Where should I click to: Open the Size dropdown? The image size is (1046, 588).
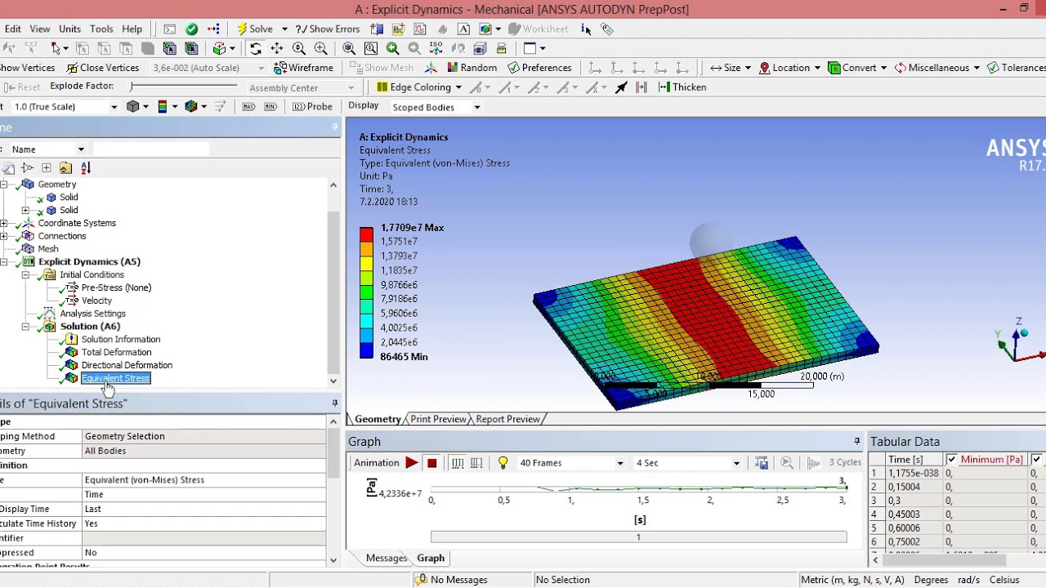coord(749,68)
